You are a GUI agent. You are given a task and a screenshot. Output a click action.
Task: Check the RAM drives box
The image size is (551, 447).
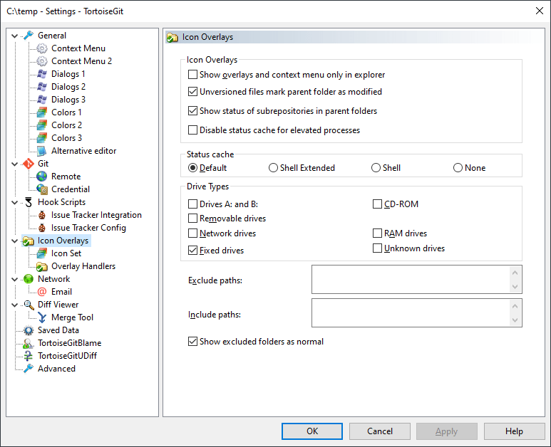[377, 233]
